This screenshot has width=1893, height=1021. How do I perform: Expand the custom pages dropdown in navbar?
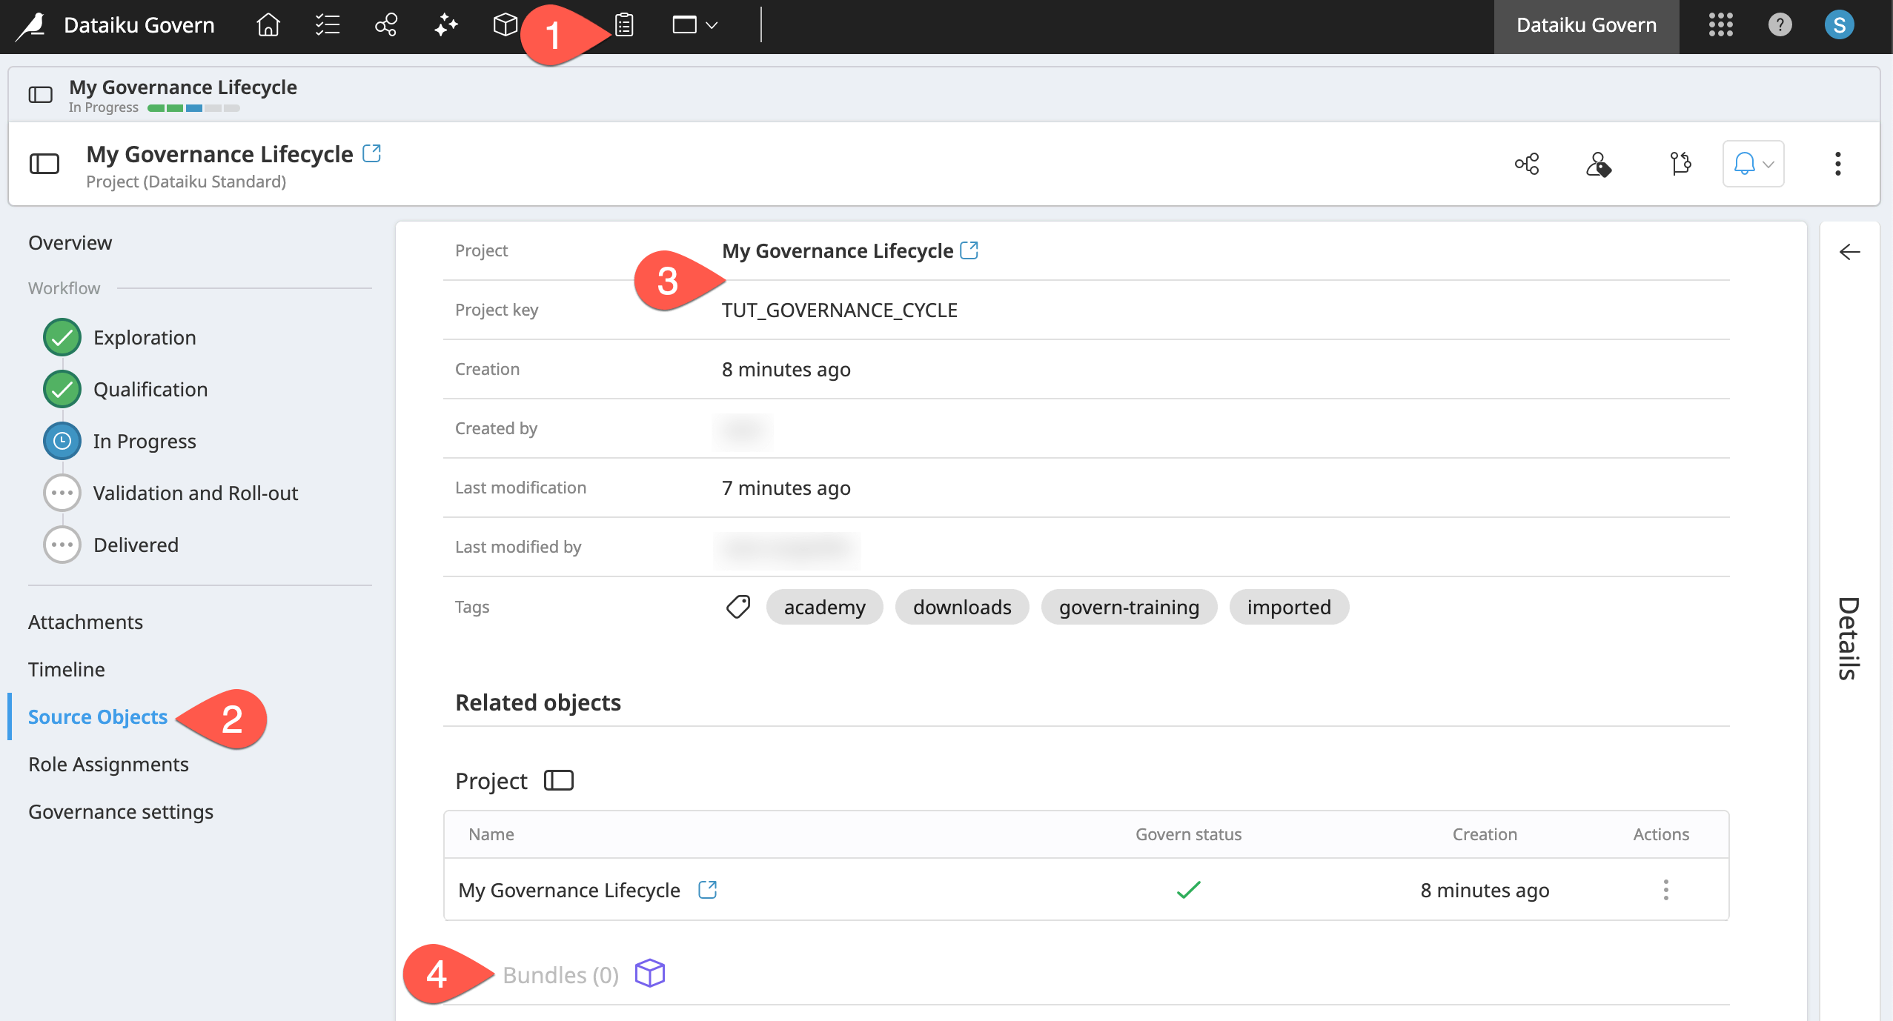(694, 25)
